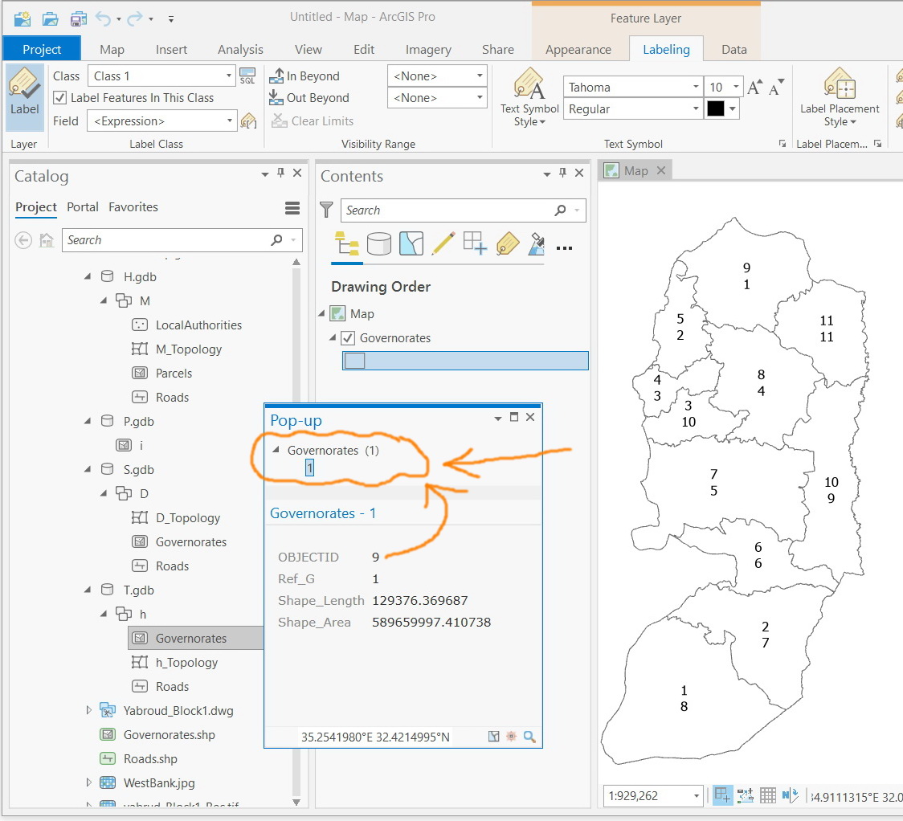Select List By Data Source icon
Viewport: 903px width, 821px height.
379,243
